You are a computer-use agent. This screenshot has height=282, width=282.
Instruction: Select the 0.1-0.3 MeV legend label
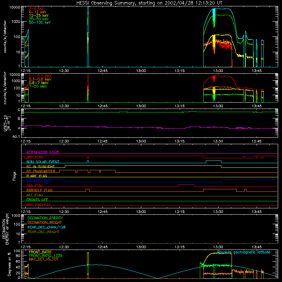pyautogui.click(x=40, y=76)
